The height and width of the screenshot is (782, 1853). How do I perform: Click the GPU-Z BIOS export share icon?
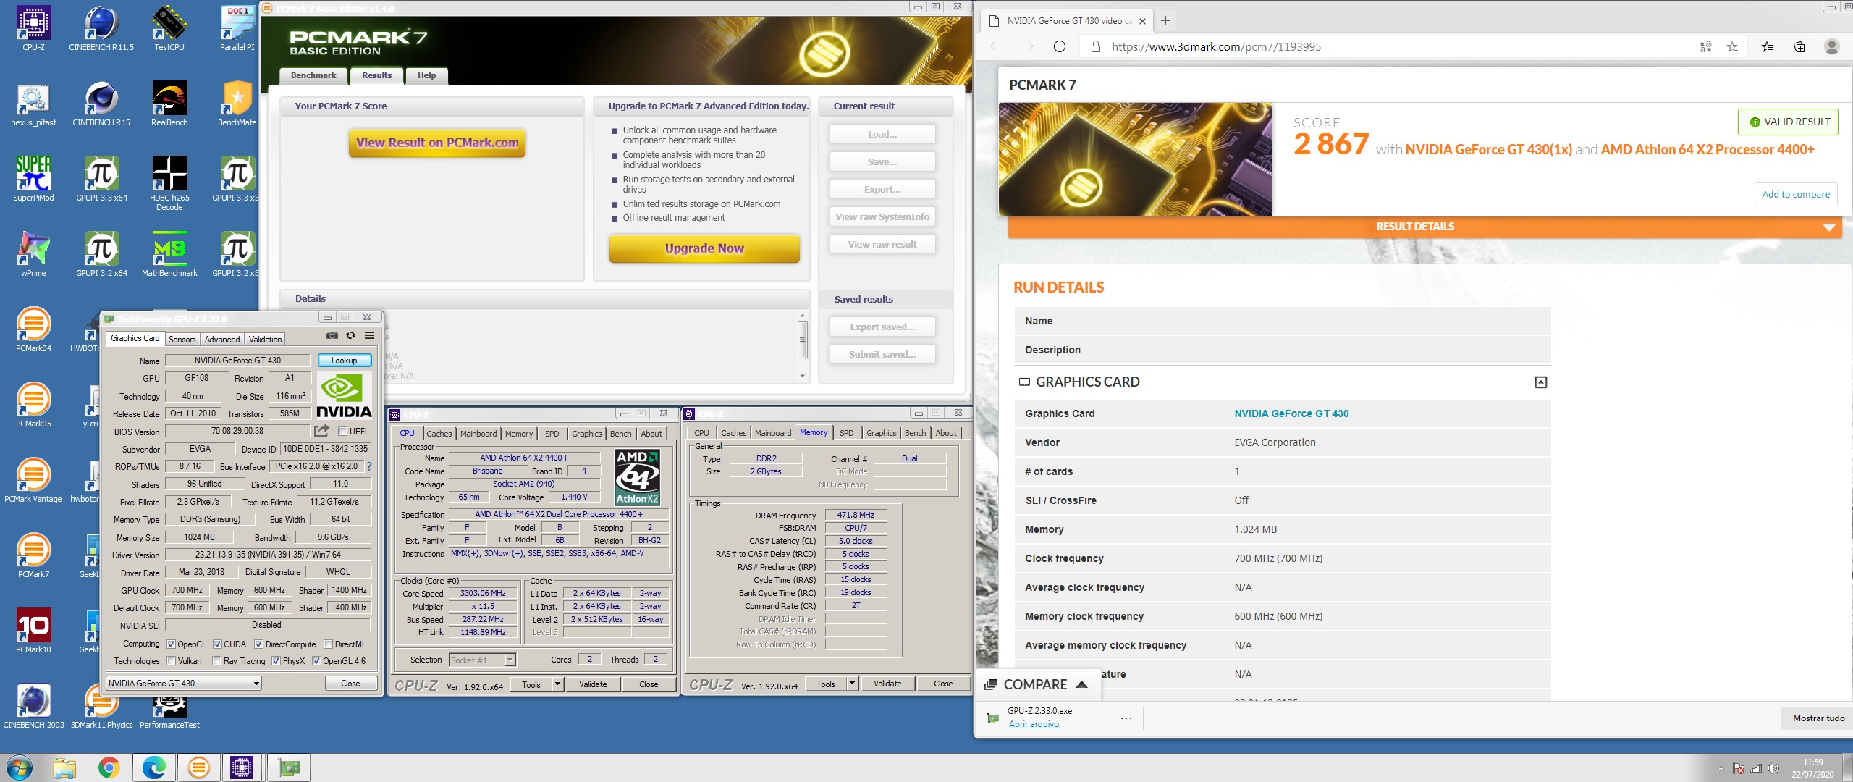pos(321,431)
